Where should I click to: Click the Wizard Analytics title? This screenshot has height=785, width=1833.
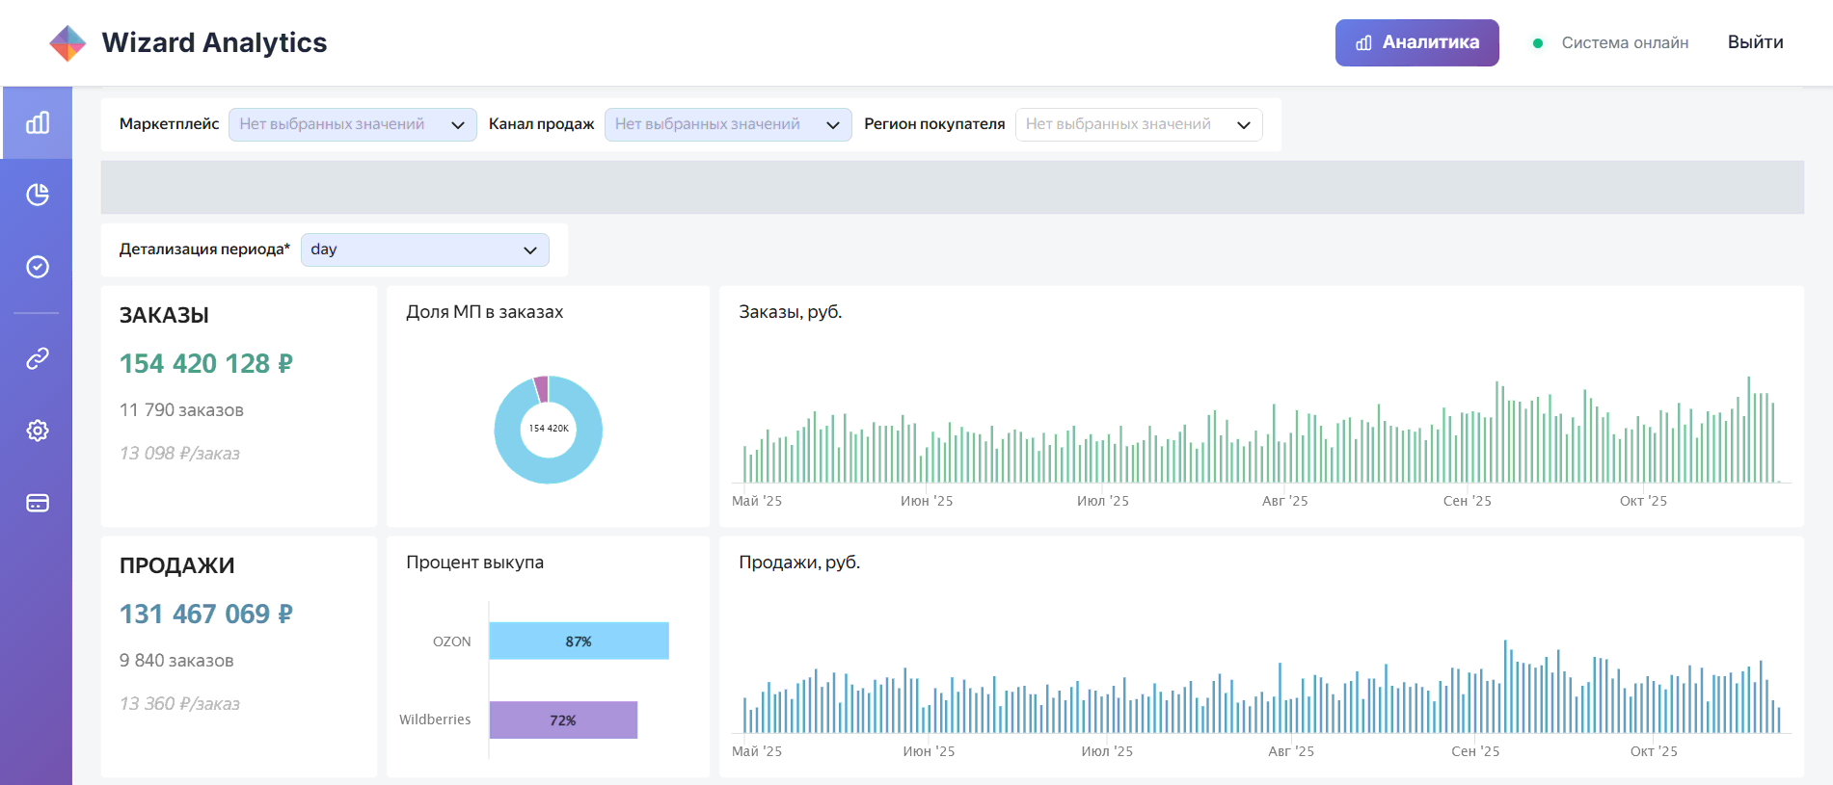214,42
